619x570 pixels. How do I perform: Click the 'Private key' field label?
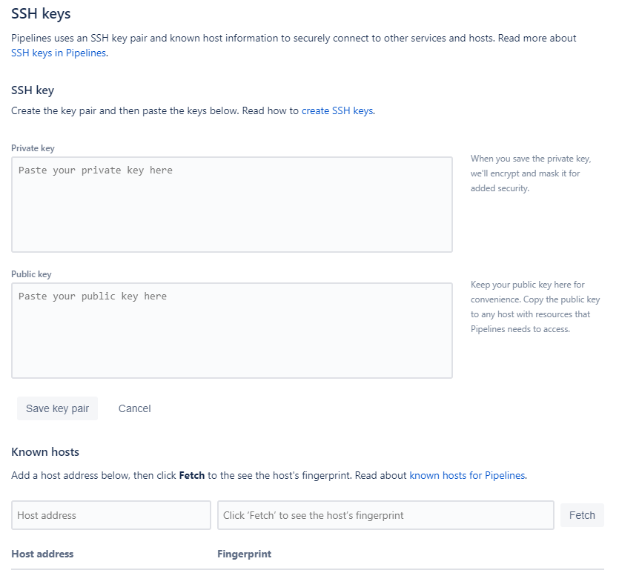[33, 148]
